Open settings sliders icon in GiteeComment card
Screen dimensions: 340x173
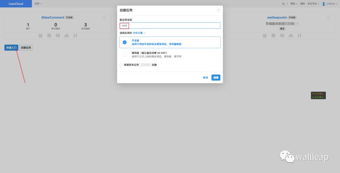point(75,36)
